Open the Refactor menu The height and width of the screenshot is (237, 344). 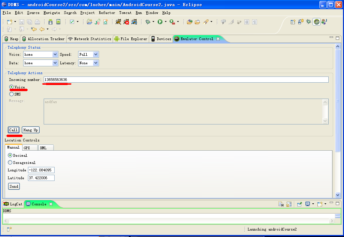tap(107, 13)
